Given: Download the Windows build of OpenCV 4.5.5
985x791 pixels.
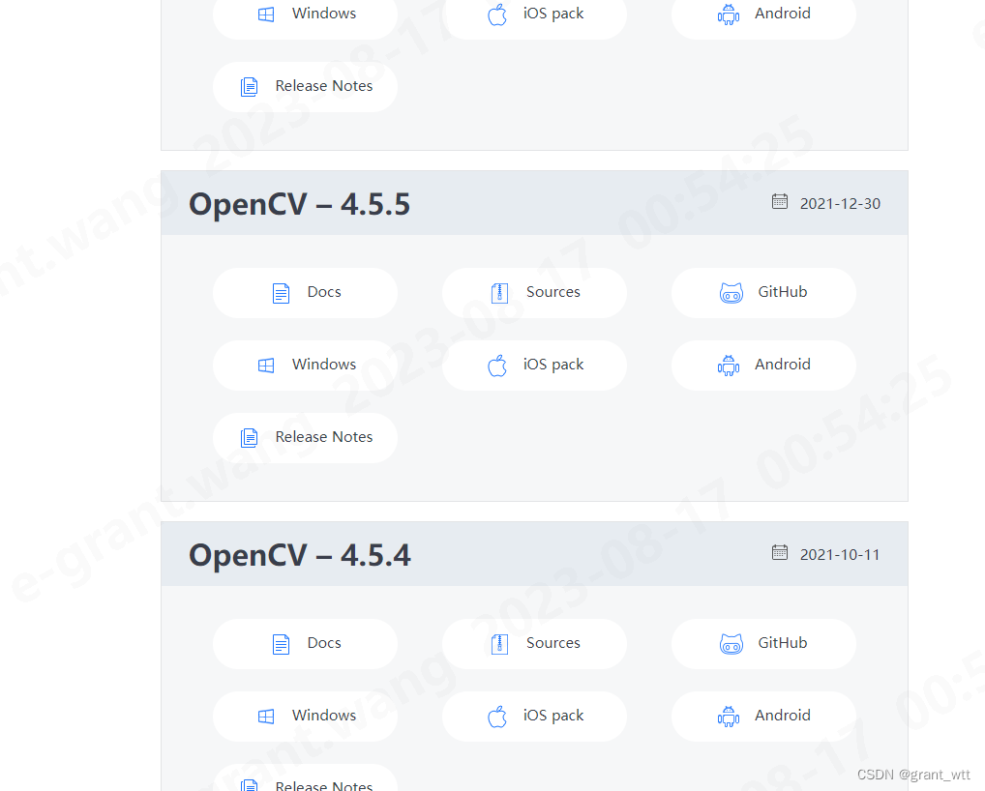Looking at the screenshot, I should 305,366.
